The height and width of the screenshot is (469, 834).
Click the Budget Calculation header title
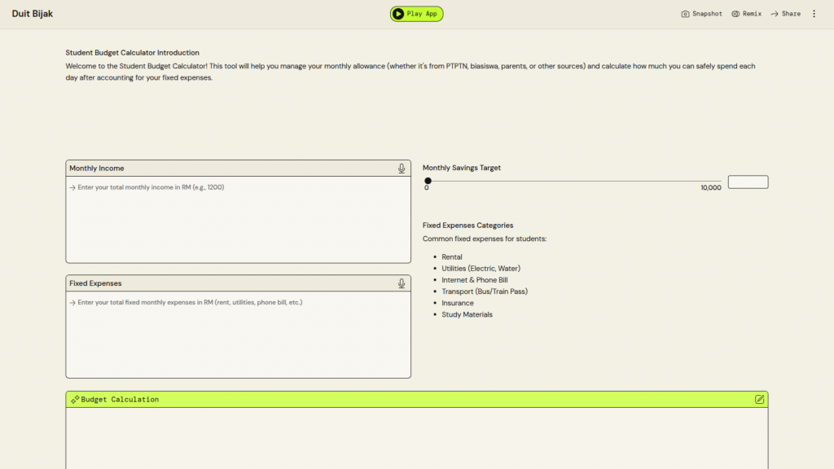click(x=120, y=400)
